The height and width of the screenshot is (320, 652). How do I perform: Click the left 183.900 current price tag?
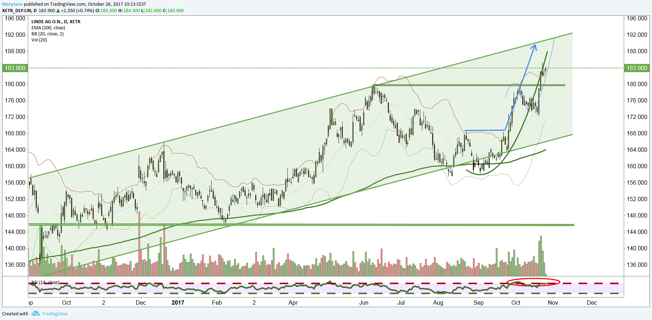15,68
